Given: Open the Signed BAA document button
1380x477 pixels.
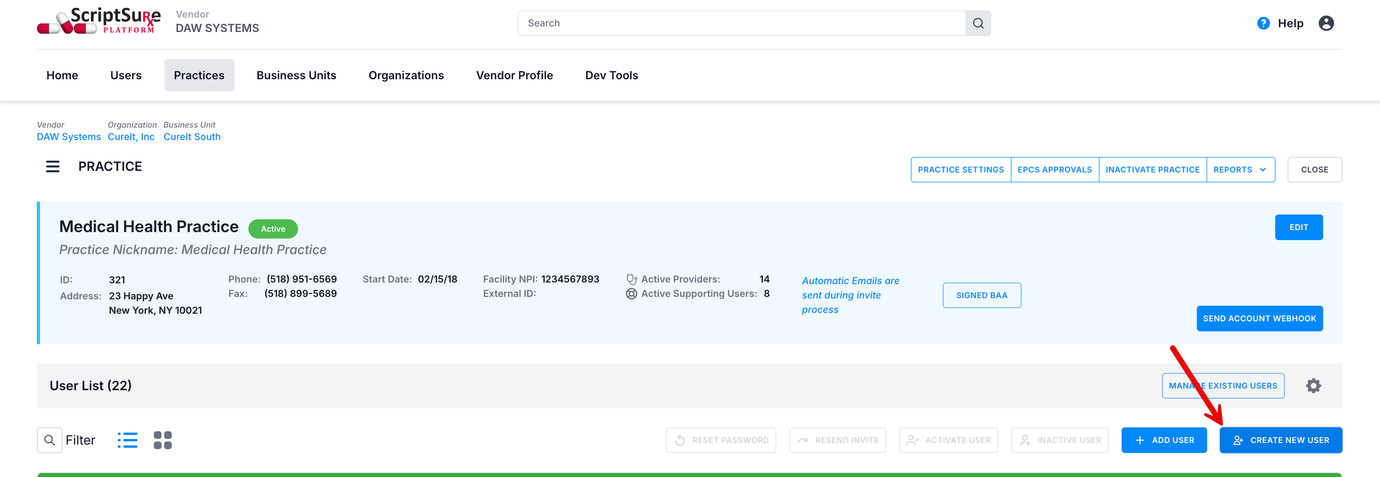Looking at the screenshot, I should pos(982,295).
